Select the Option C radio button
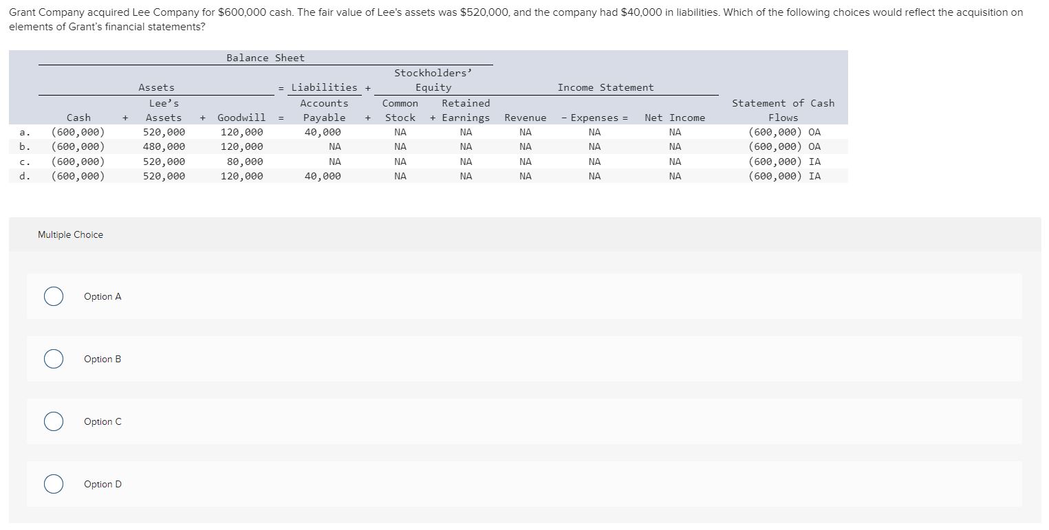The image size is (1049, 530). [53, 421]
